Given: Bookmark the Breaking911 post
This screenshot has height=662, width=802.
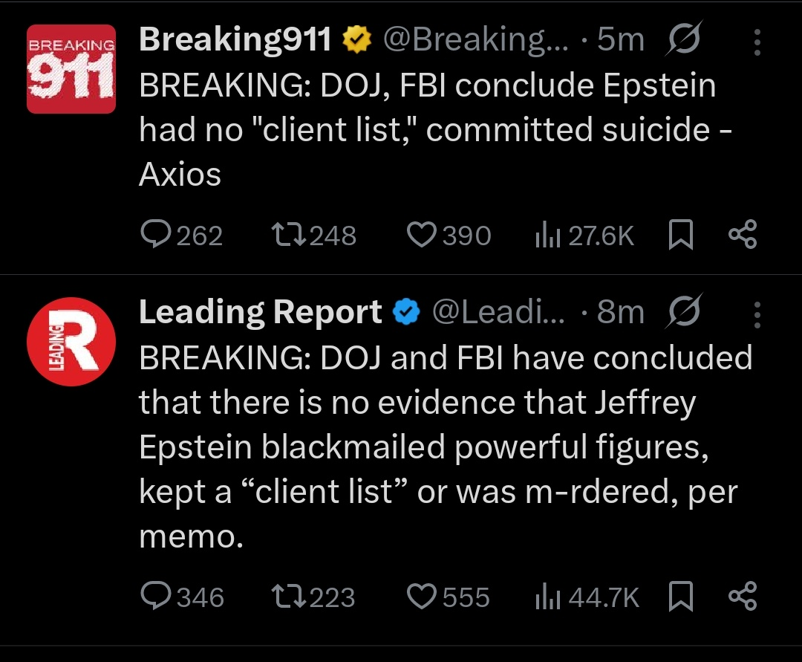Looking at the screenshot, I should point(680,236).
